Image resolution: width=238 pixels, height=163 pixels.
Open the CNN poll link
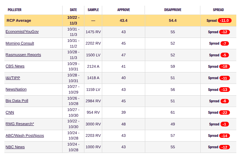(10, 112)
